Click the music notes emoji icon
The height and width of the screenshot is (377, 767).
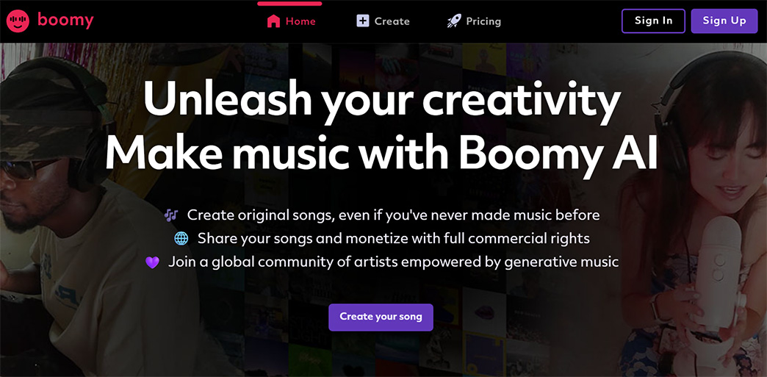tap(171, 215)
